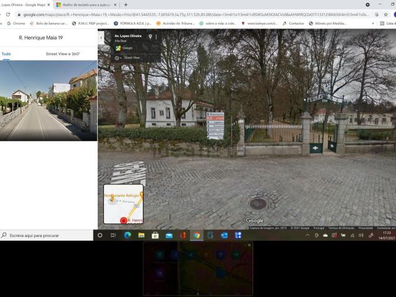The width and height of the screenshot is (396, 297).
Task: Open Task View on the taskbar
Action: click(113, 235)
